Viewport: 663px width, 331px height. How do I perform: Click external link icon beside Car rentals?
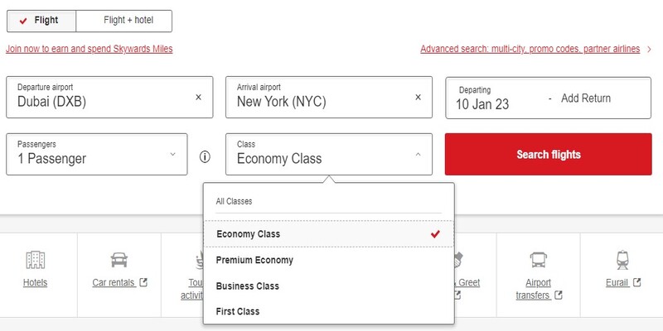pyautogui.click(x=143, y=282)
